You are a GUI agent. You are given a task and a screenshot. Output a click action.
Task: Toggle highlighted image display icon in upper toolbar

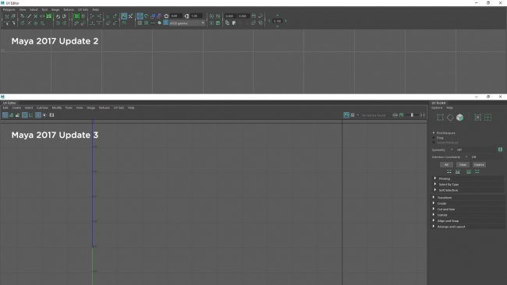coord(124,16)
